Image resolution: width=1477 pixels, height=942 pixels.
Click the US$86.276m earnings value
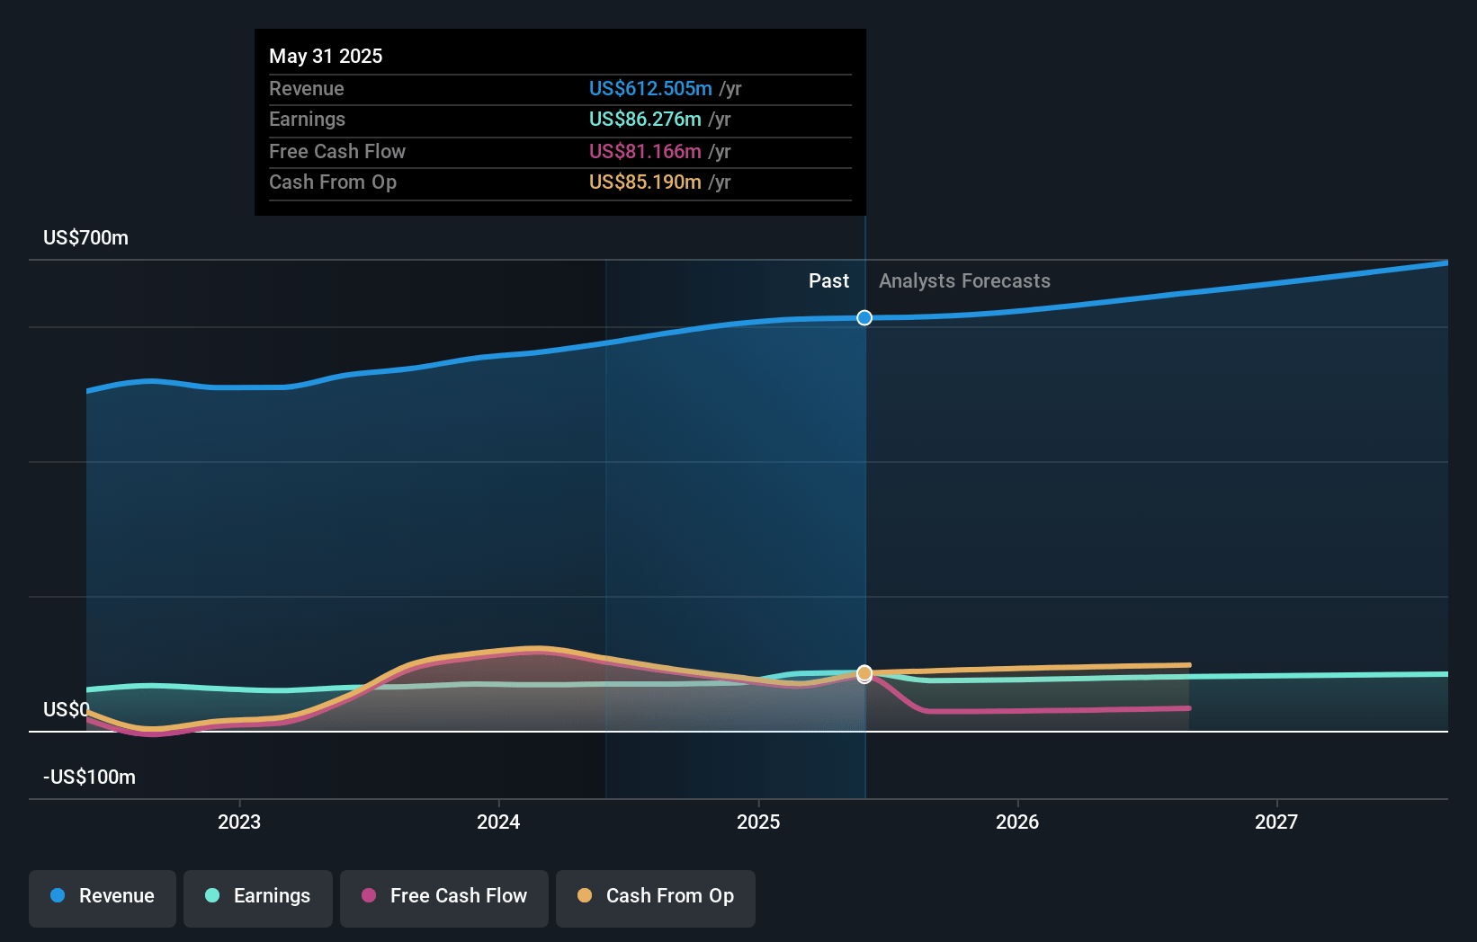(645, 120)
